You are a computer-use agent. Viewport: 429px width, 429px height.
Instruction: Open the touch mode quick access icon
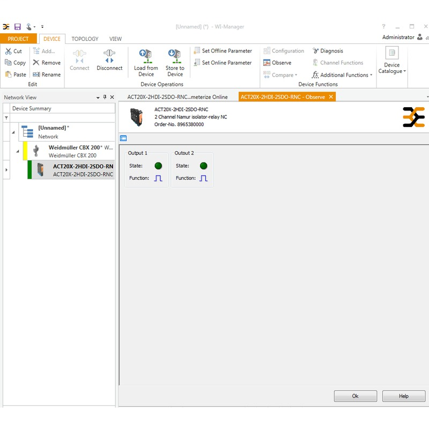[29, 26]
